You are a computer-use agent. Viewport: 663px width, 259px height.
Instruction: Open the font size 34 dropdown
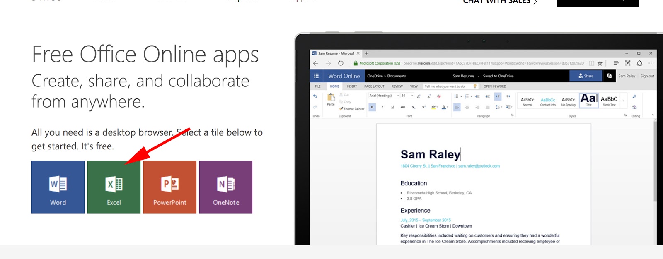tap(412, 96)
